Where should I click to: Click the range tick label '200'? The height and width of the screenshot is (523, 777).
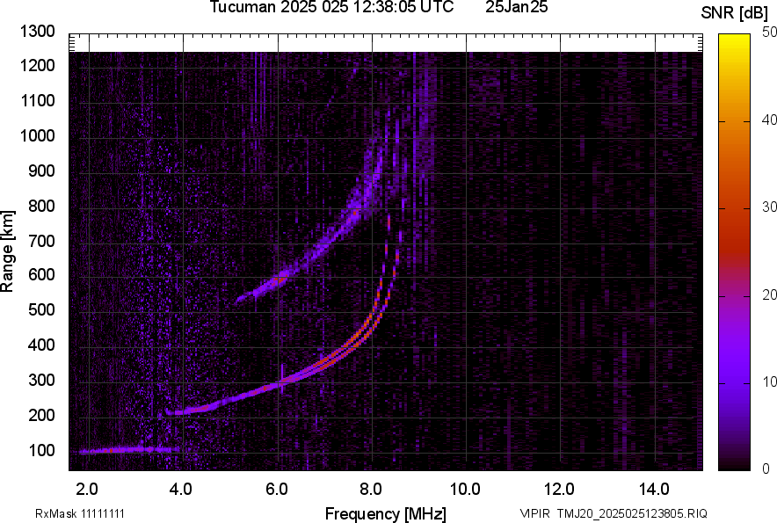(x=41, y=414)
